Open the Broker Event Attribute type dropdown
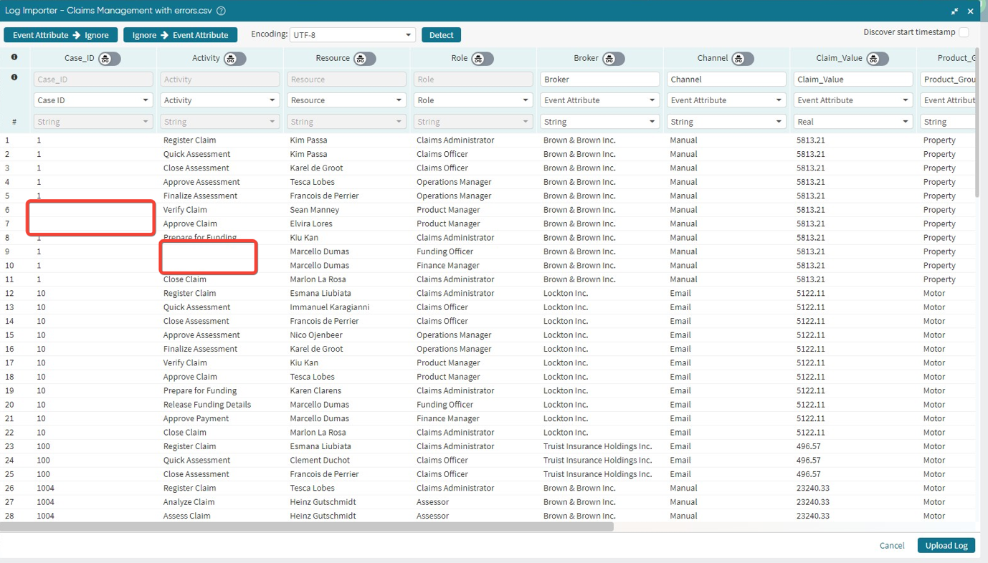Screen dimensions: 988x563 599,100
